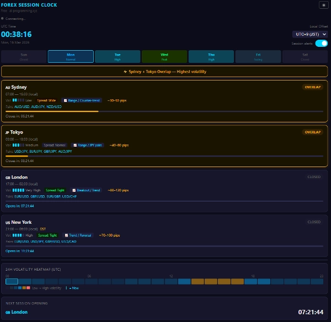Screen dimensions: 331x322
Task: Click the New York Trend / Reversal chart icon
Action: click(x=66, y=235)
